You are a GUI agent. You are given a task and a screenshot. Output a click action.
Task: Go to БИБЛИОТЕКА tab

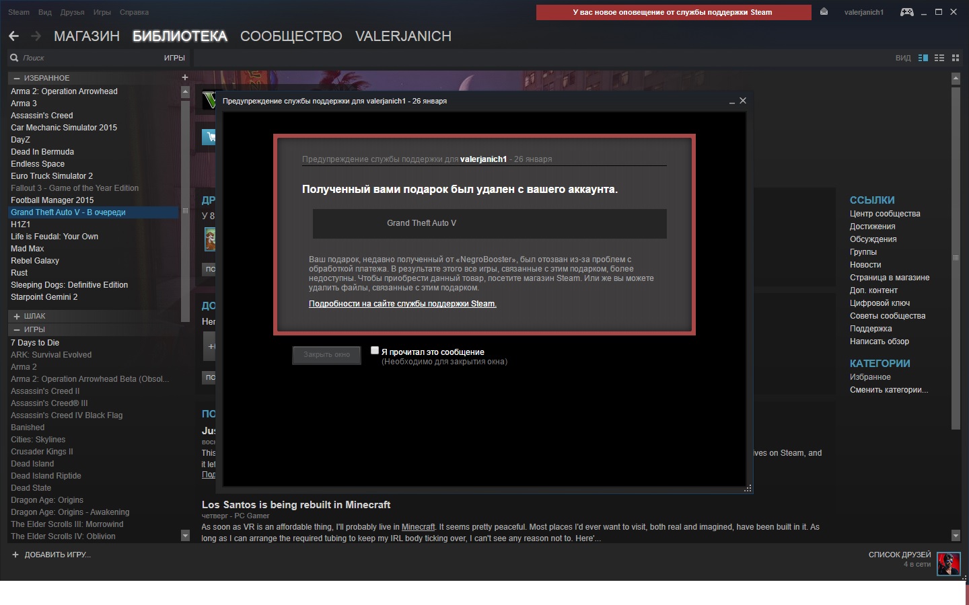(x=180, y=36)
